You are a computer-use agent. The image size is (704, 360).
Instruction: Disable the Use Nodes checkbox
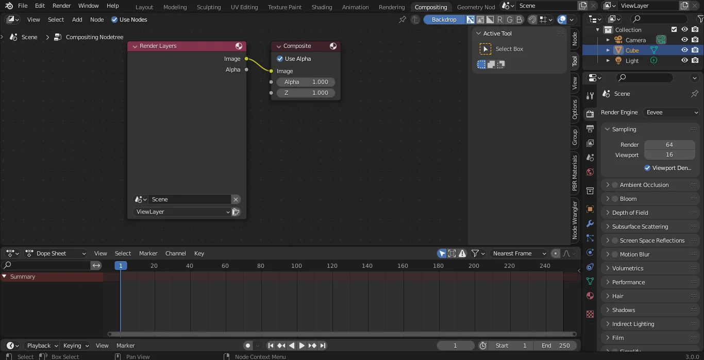114,20
